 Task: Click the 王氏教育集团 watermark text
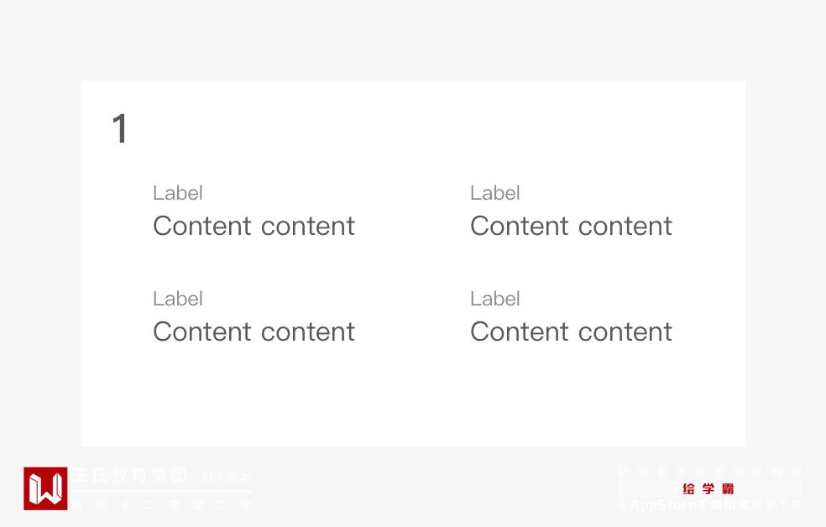point(130,476)
